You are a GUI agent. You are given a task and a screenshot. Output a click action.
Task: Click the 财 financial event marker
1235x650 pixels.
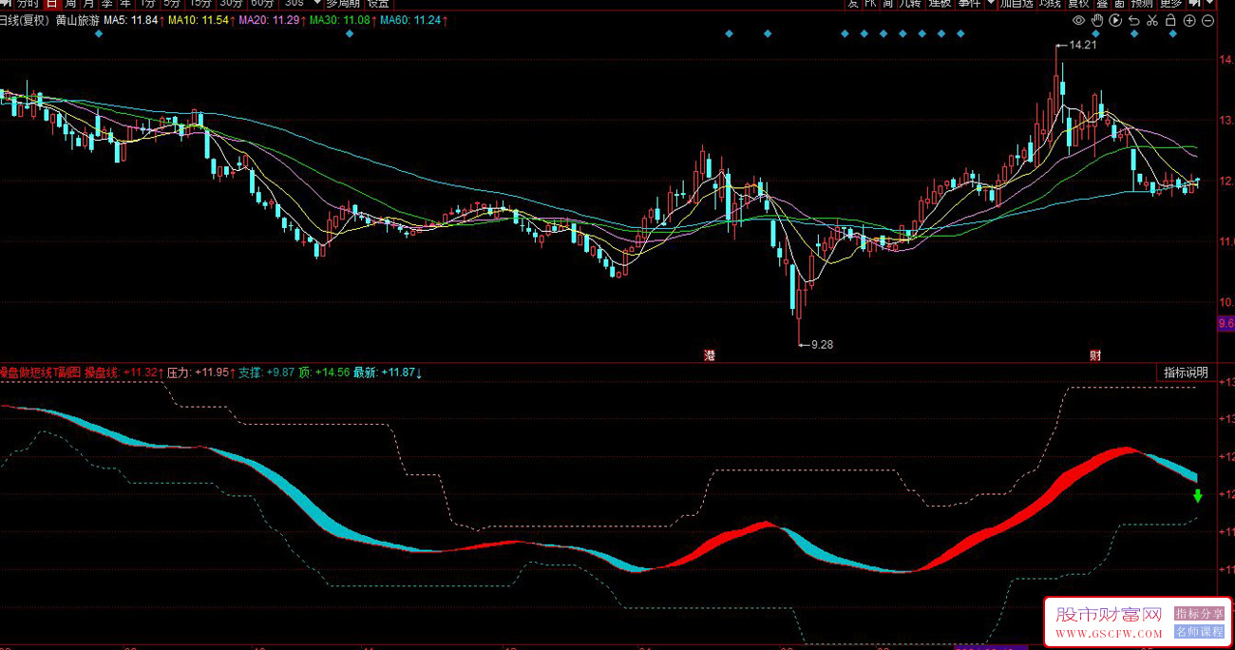[1095, 355]
